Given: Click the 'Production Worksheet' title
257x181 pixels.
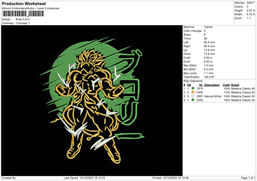Looking at the screenshot, I should coord(24,3).
